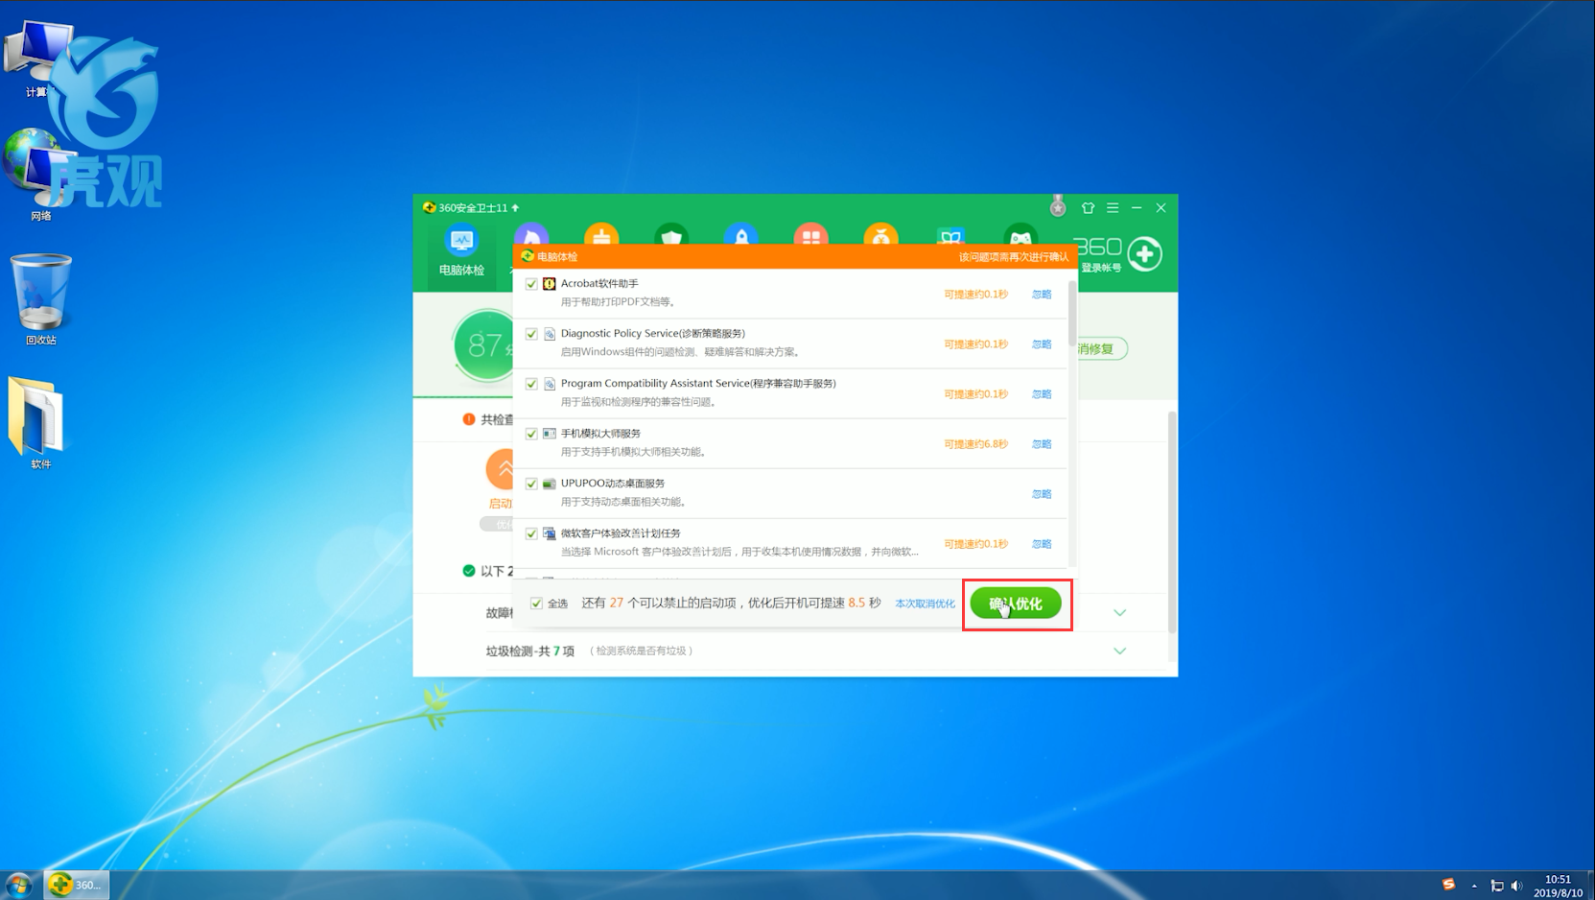Click the 确认优化 confirm button
1595x900 pixels.
(1016, 604)
